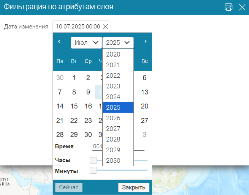The height and width of the screenshot is (195, 249).
Task: Select day 27 in the calendar
Action: pos(144,121)
